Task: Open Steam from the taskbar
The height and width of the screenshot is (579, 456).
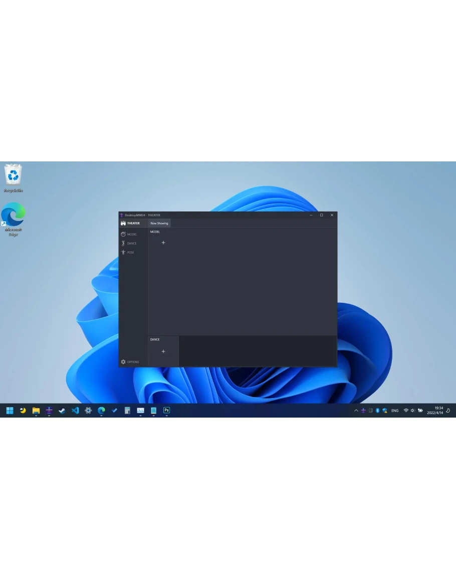Action: [62, 411]
